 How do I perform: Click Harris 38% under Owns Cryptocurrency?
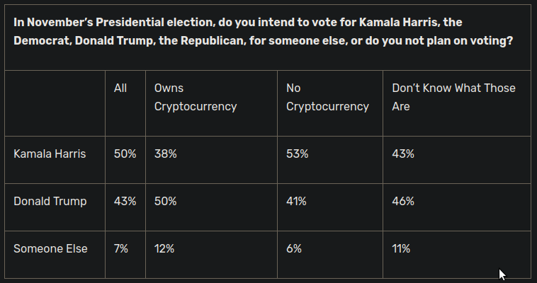click(166, 154)
